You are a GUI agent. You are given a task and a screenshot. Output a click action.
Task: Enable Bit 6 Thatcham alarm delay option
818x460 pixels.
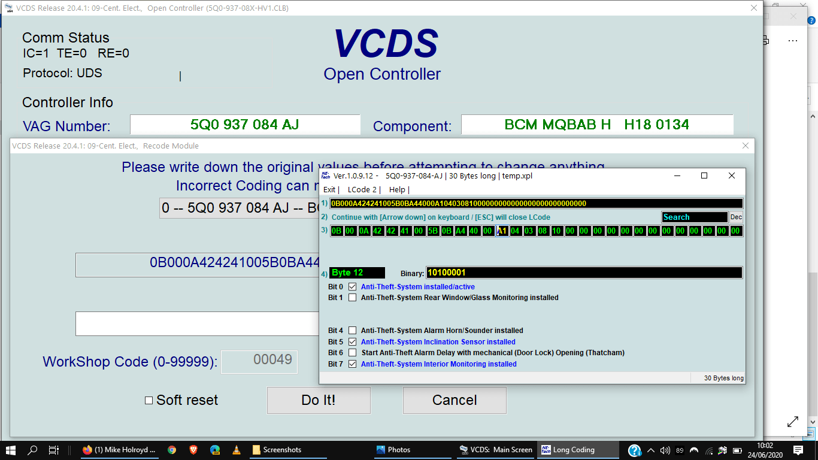coord(353,353)
